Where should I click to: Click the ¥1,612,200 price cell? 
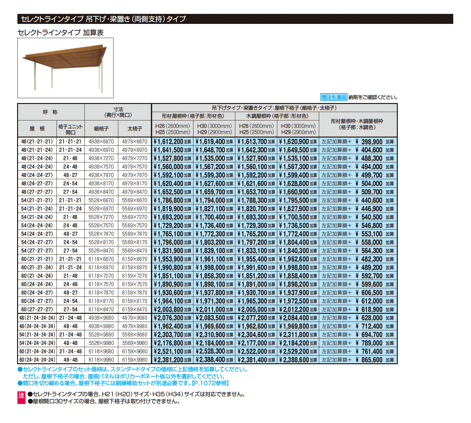pyautogui.click(x=172, y=141)
